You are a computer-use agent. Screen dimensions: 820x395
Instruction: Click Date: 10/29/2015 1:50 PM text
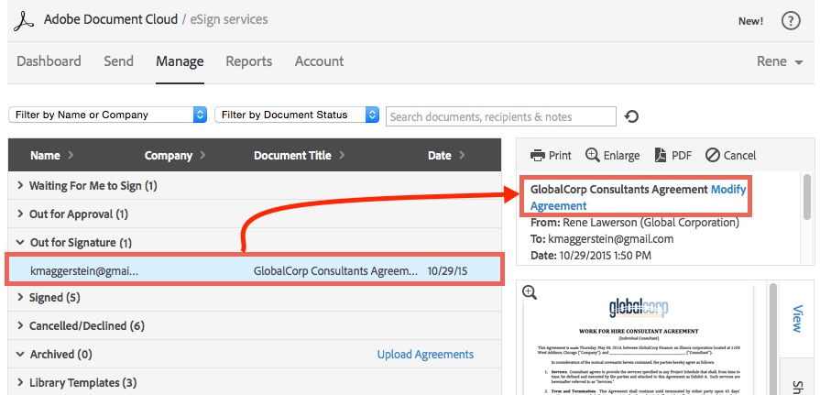[591, 256]
